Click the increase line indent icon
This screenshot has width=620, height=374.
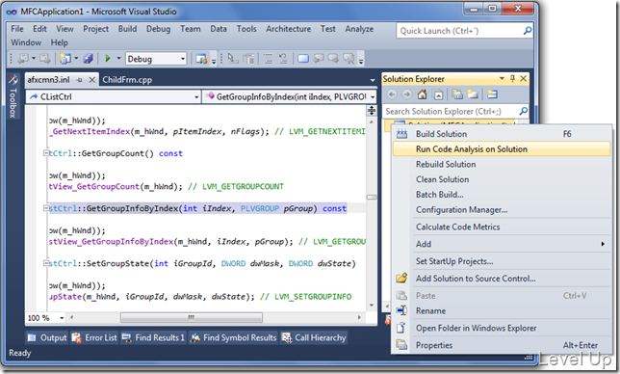tap(269, 59)
